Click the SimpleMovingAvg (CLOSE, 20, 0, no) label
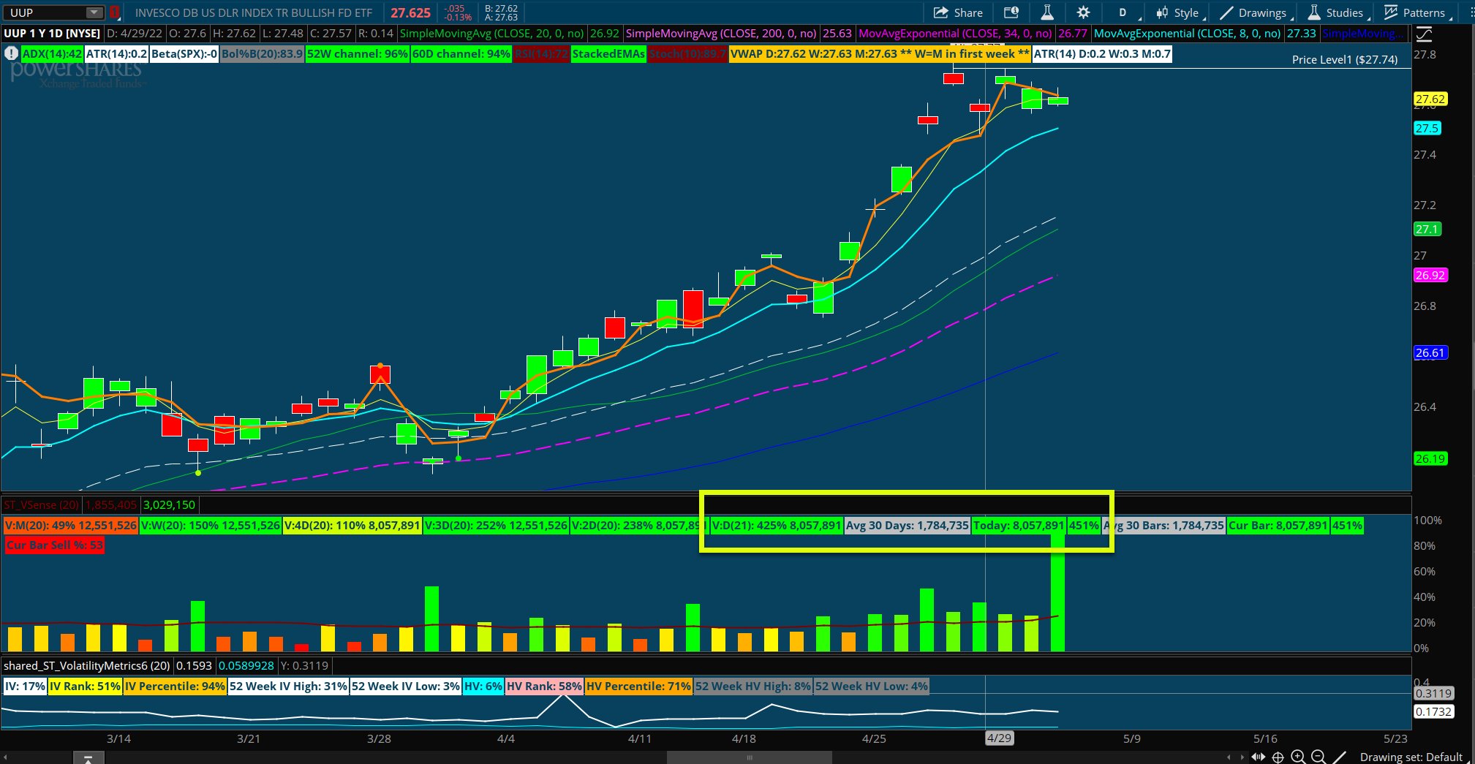 [x=491, y=34]
